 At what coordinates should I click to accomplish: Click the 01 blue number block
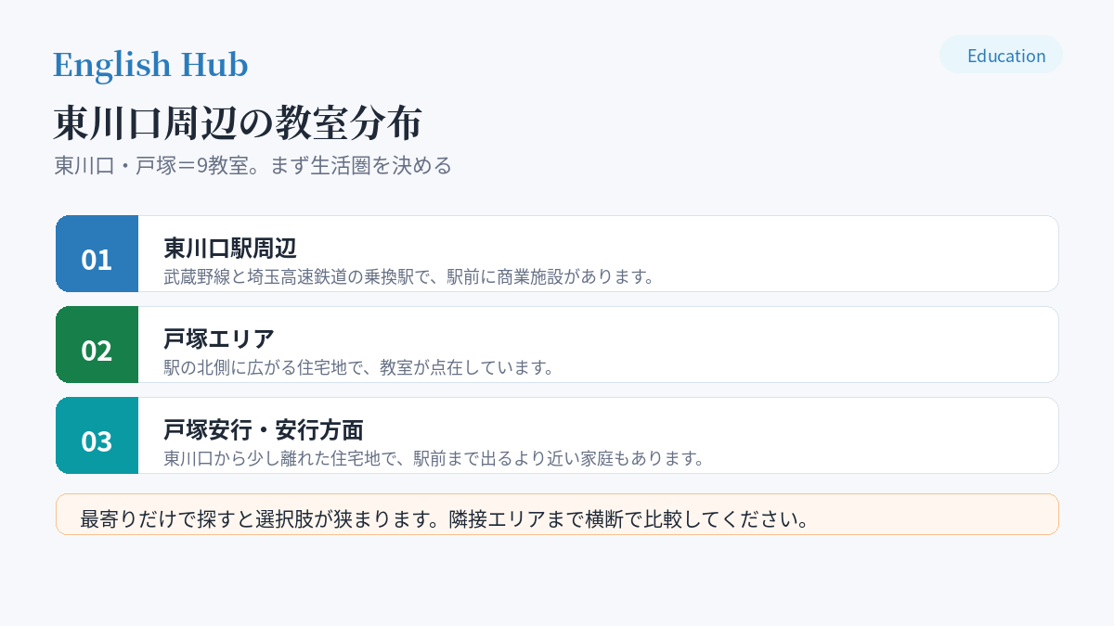97,254
